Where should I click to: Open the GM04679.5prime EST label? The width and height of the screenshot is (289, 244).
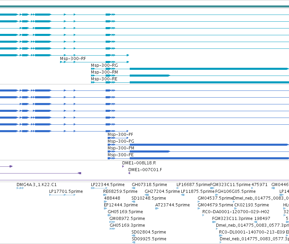pos(215,205)
